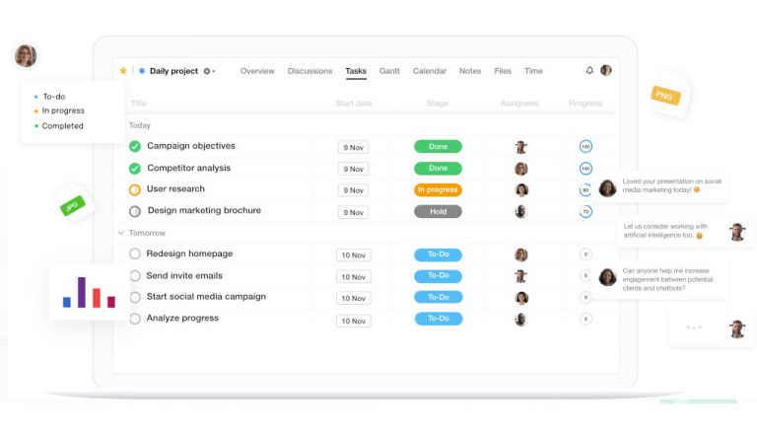The image size is (757, 434).
Task: Open the notifications bell icon
Action: (589, 71)
